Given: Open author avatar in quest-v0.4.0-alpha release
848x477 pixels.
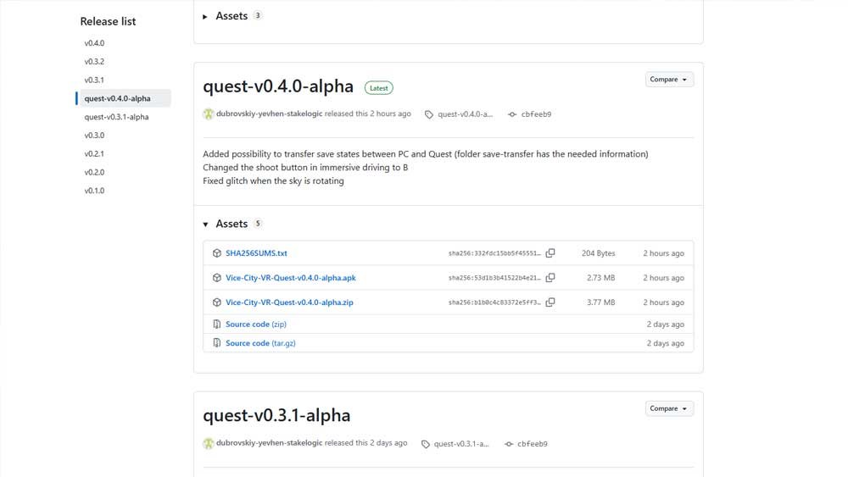Looking at the screenshot, I should coord(209,114).
